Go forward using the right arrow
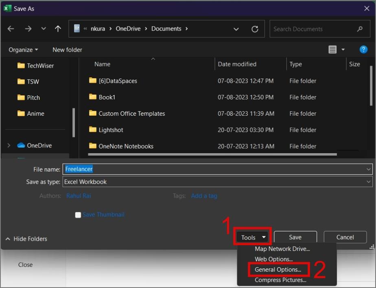This screenshot has height=288, width=376. [x=28, y=29]
